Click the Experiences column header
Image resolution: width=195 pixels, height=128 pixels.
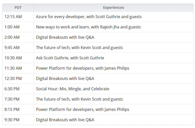(x=113, y=8)
